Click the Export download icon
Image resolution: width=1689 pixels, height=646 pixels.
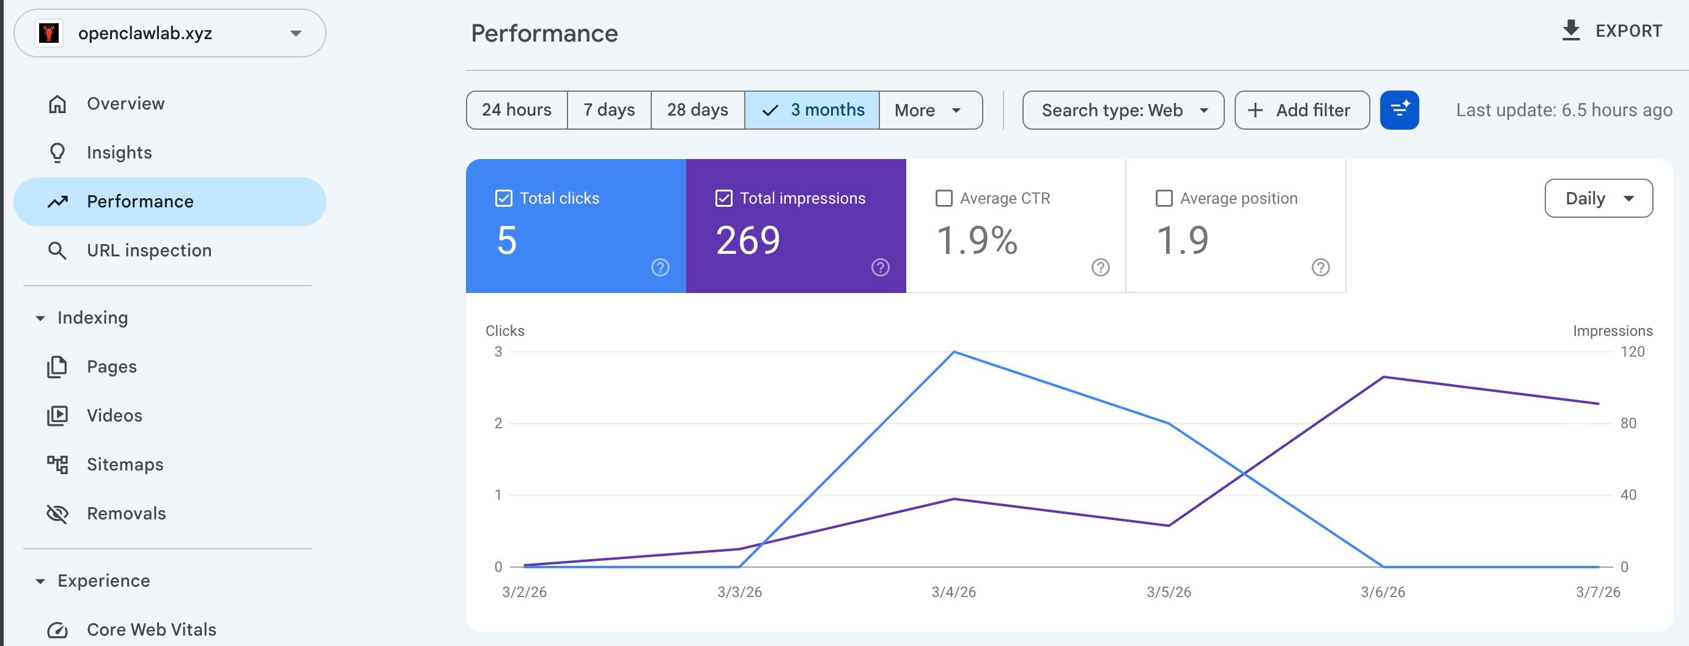[x=1571, y=31]
